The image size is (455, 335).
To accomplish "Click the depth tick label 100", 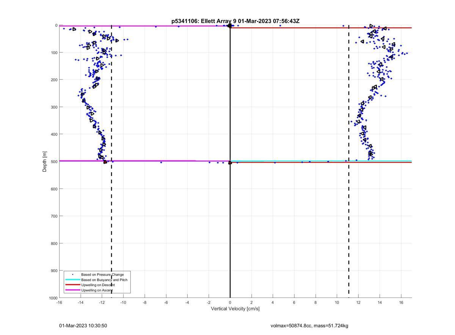I will (x=54, y=53).
